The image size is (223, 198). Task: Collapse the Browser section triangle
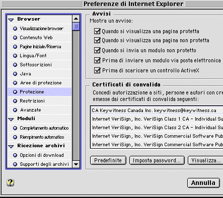[x=11, y=20]
